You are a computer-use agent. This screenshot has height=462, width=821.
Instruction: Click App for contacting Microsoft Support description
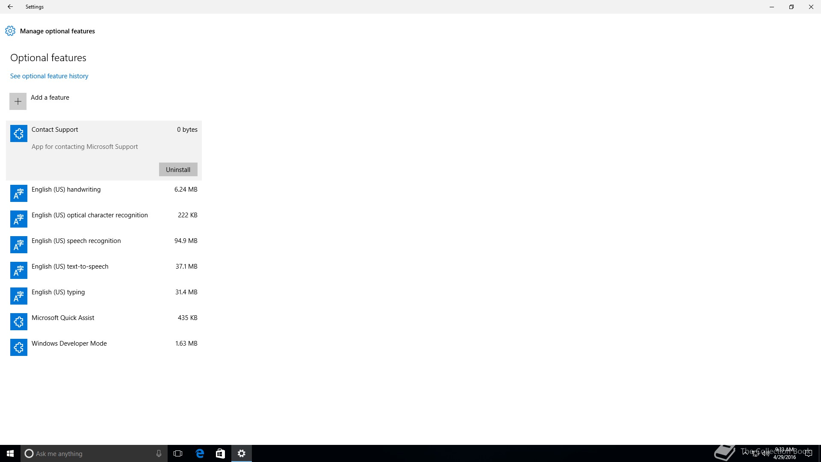(85, 147)
